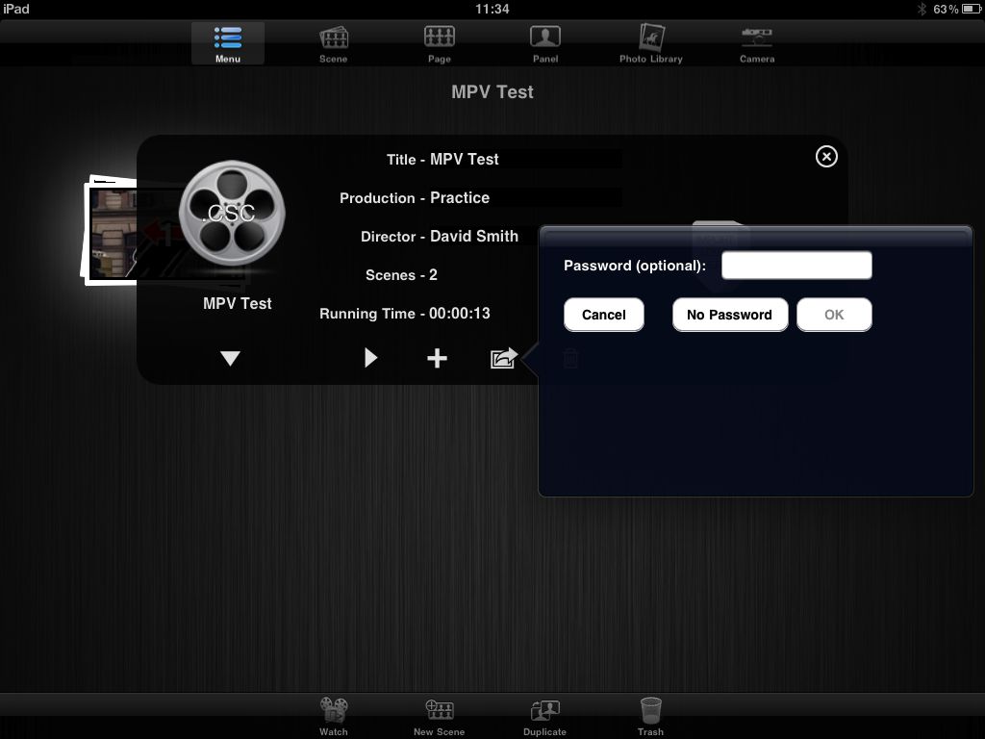Viewport: 985px width, 739px height.
Task: Launch the Camera from the toolbar
Action: click(x=757, y=43)
